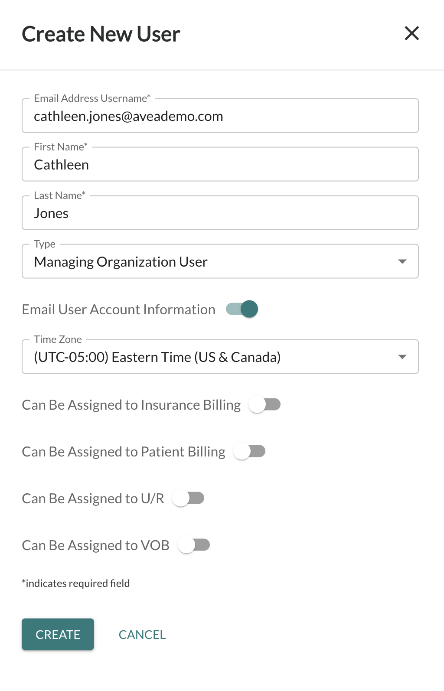
Task: Click the Email Address Username field
Action: [x=220, y=116]
